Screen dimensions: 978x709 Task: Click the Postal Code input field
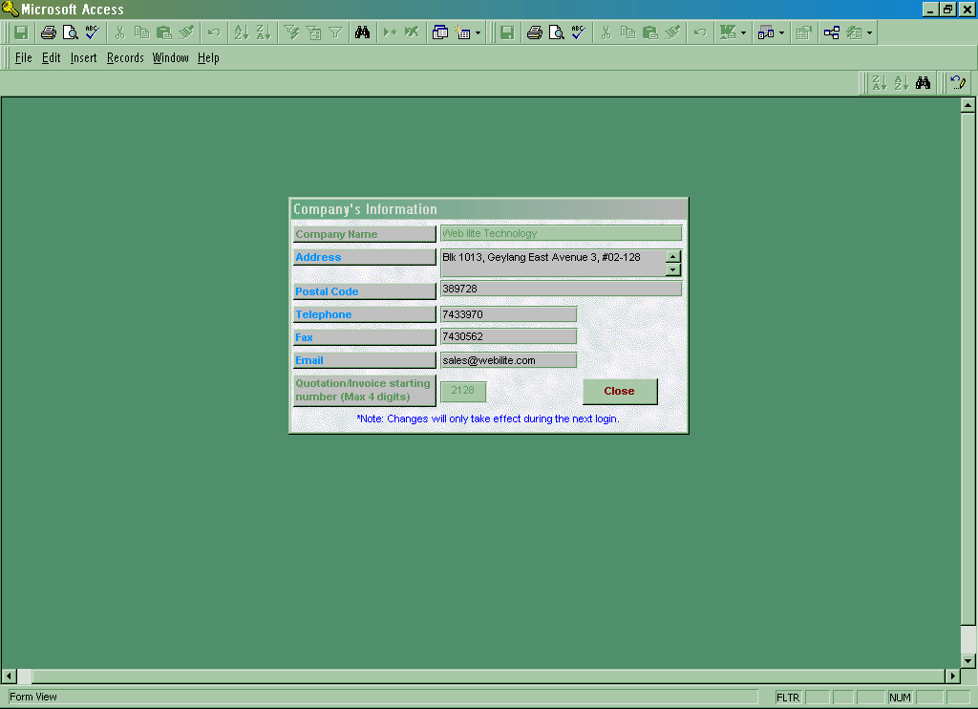(561, 289)
